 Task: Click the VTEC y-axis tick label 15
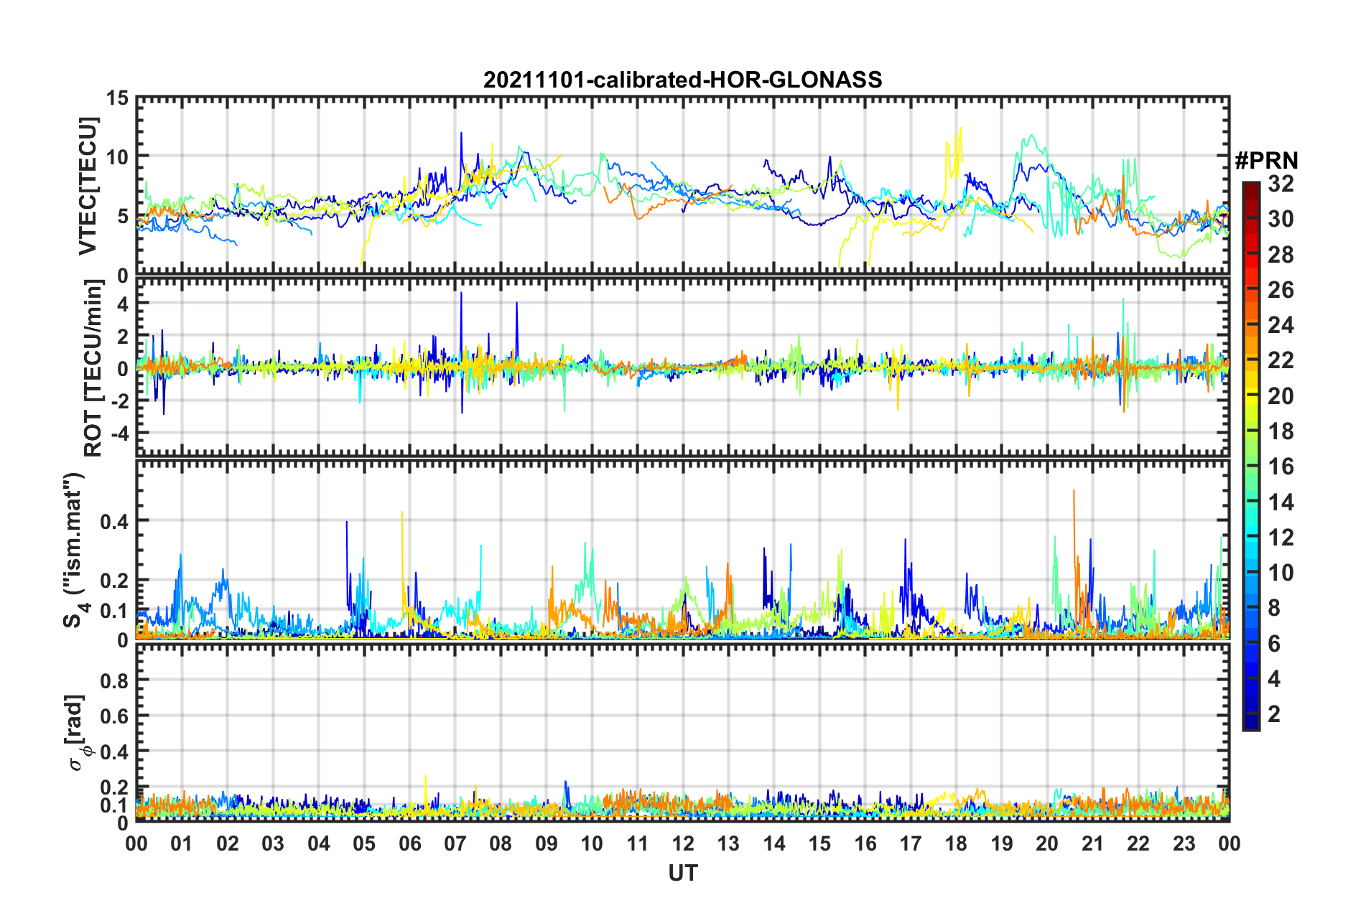pos(118,98)
